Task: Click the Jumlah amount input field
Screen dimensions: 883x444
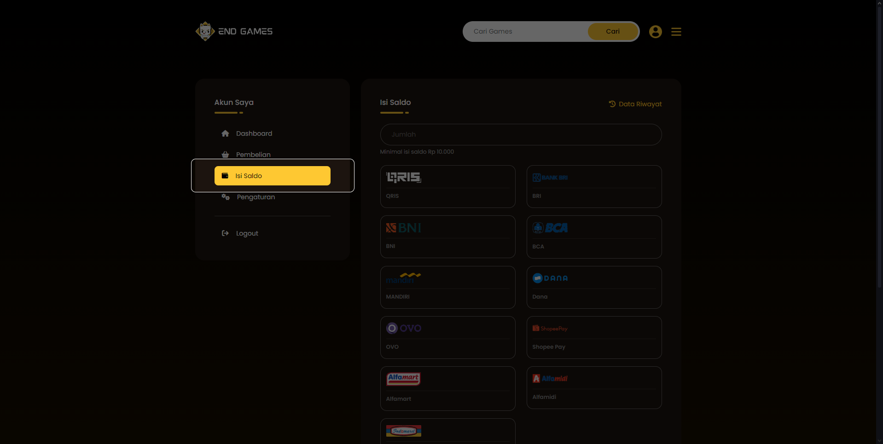Action: point(521,134)
